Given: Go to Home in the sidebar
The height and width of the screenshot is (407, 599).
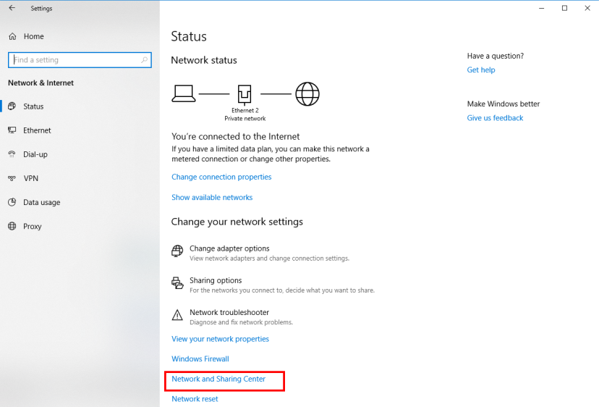Looking at the screenshot, I should pyautogui.click(x=33, y=36).
